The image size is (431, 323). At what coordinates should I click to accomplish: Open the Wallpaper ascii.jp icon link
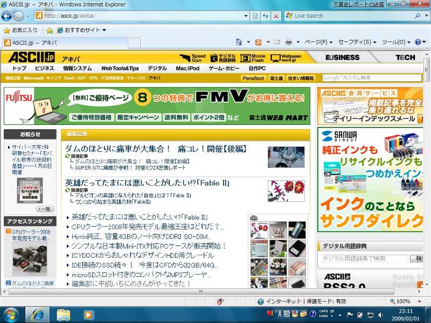pos(286,58)
